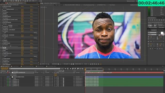The image size is (165, 93).
Task: Switch to ZONE PROTECT timeline tab
Action: (x=40, y=66)
